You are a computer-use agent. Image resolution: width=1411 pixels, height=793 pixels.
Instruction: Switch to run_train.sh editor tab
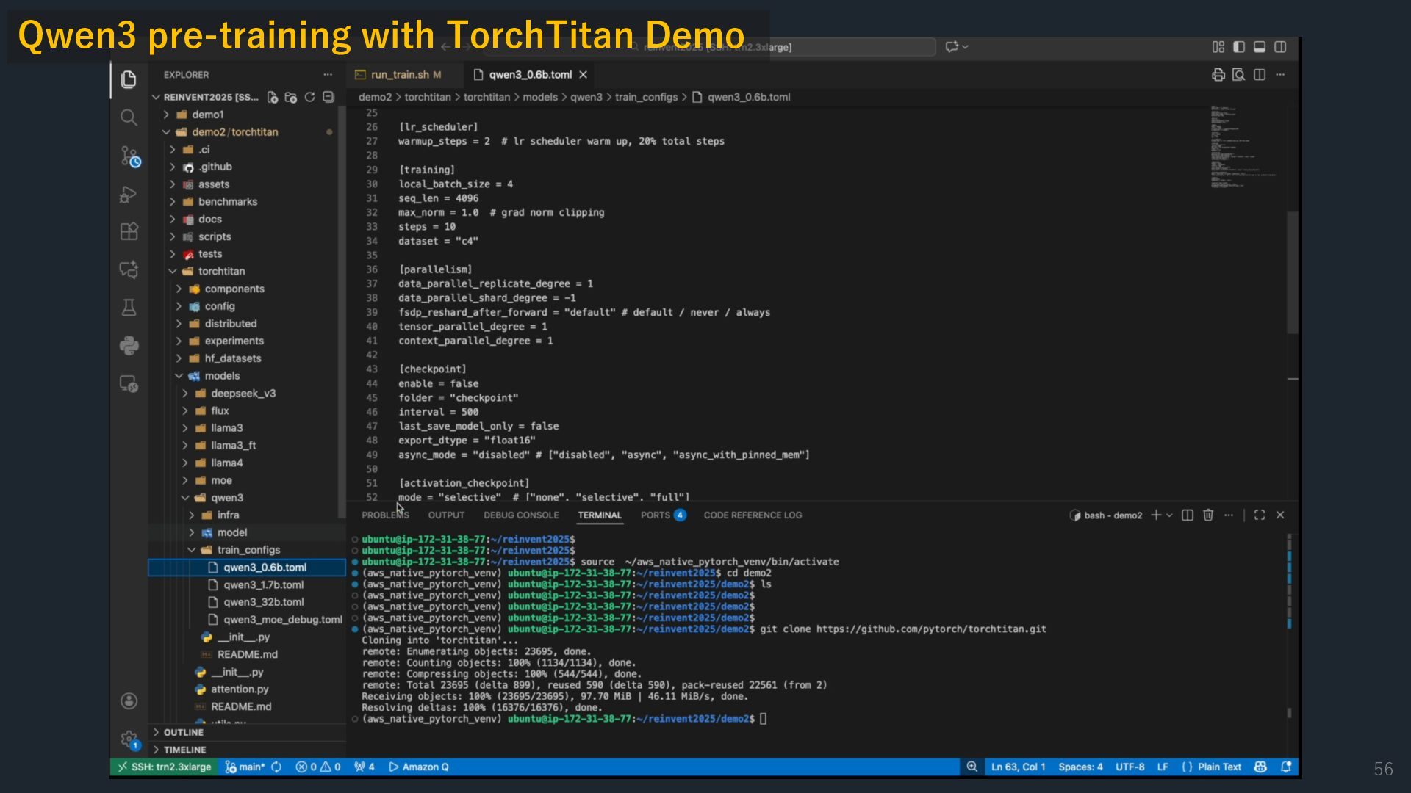(x=400, y=75)
